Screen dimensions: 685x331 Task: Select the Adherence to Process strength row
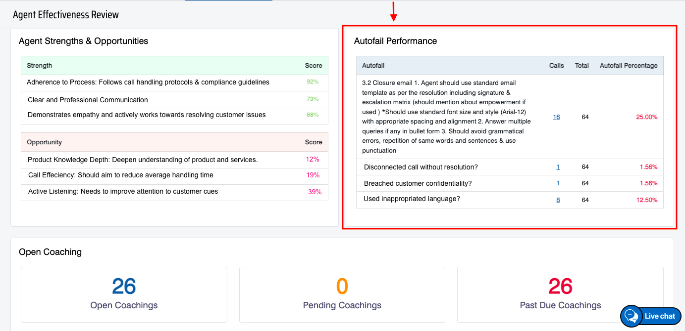pyautogui.click(x=148, y=83)
